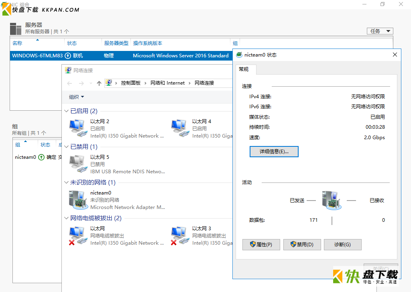Click the 2.0 Gbps speed value
This screenshot has height=292, width=411.
coord(374,138)
